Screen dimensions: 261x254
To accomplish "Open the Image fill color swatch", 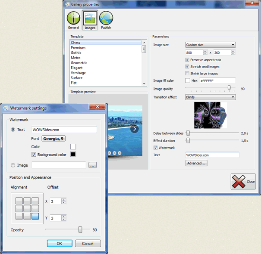I will (188, 81).
